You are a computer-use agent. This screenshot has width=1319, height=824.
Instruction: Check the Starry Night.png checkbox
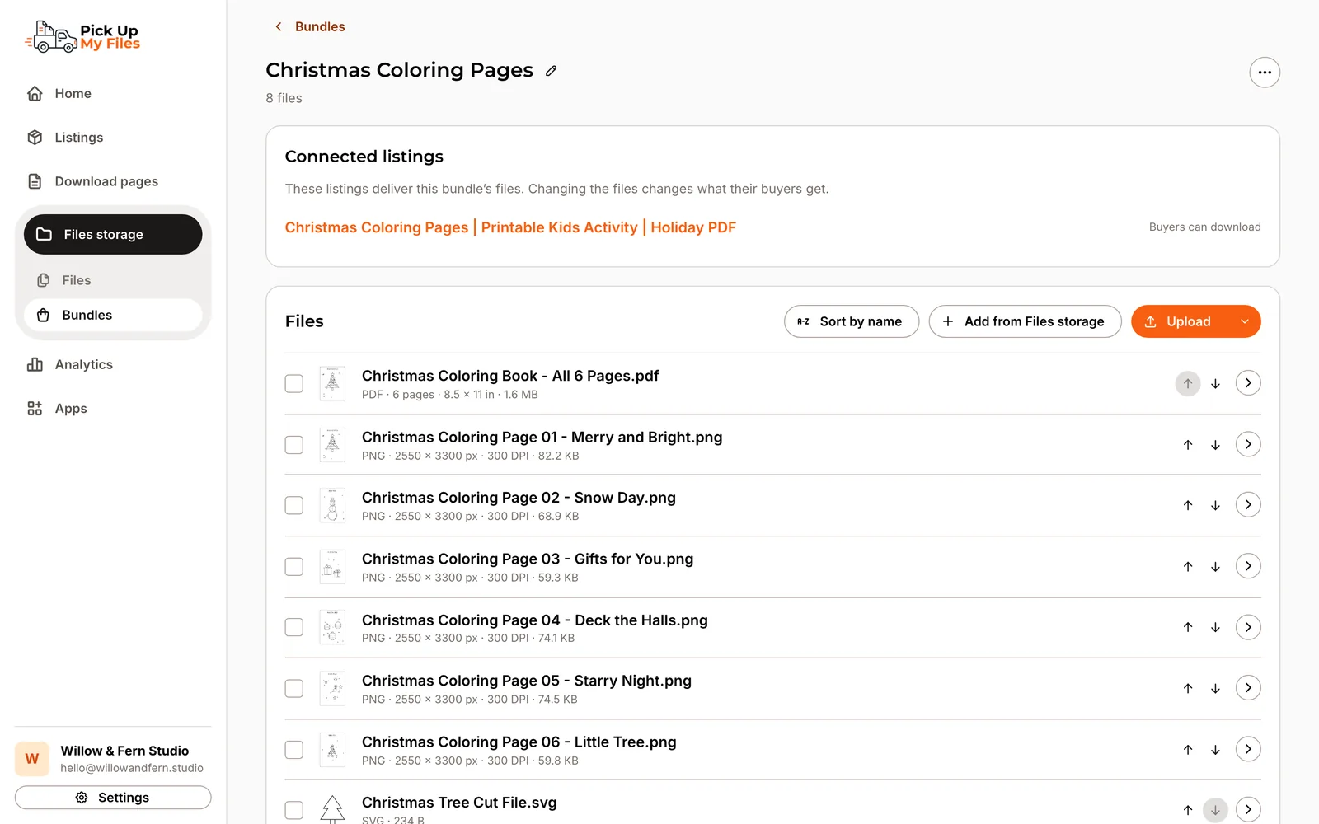tap(294, 688)
